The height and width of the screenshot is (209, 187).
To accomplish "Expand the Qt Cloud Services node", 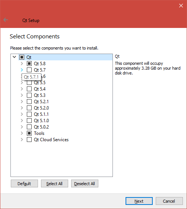I will click(x=22, y=140).
